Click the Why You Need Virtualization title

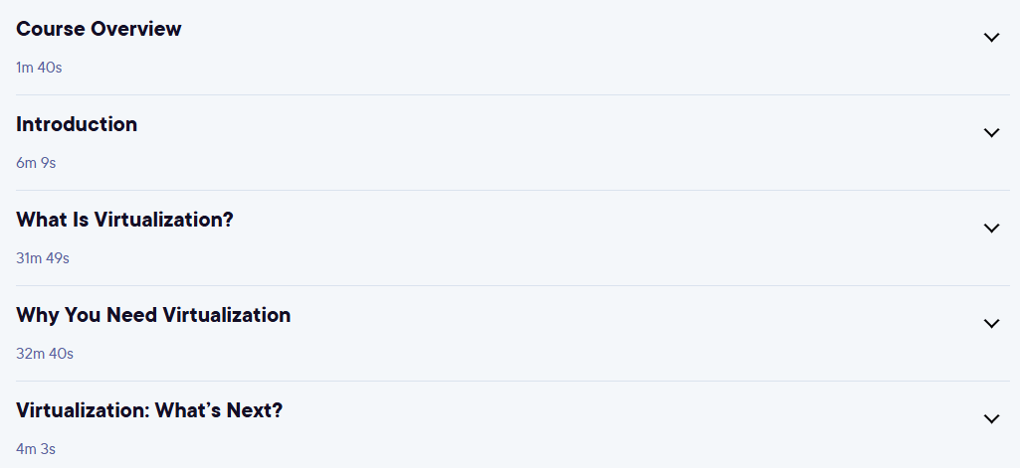coord(153,315)
